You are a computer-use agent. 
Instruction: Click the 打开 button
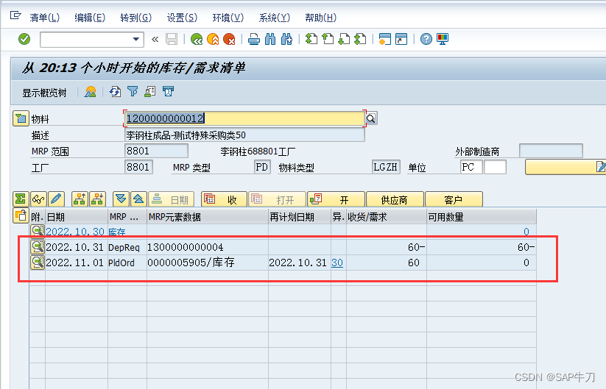[277, 199]
